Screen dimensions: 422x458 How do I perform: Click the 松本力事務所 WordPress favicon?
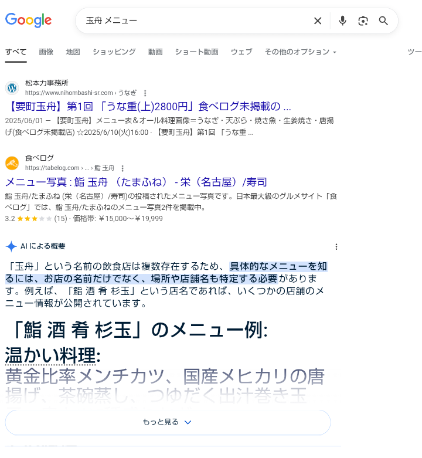[x=12, y=88]
